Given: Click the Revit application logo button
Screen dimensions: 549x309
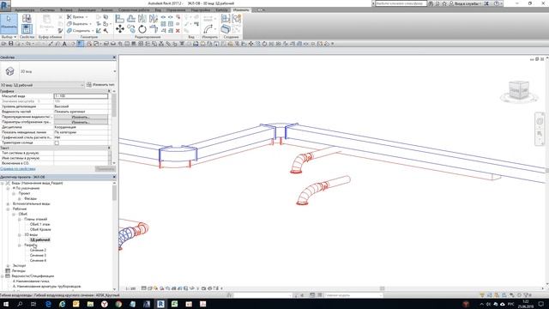Looking at the screenshot, I should 5,5.
